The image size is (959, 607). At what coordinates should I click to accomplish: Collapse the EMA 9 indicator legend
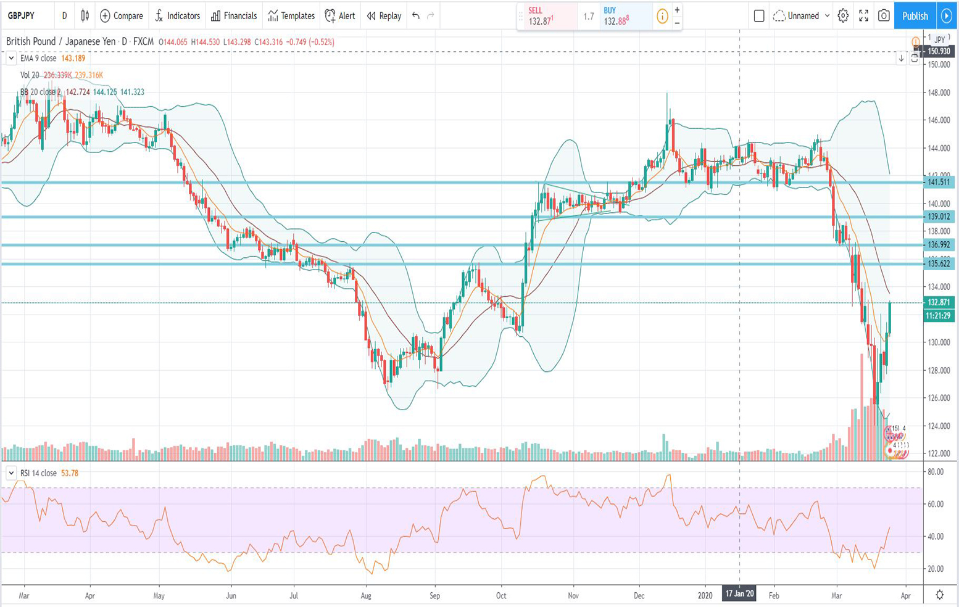(10, 57)
